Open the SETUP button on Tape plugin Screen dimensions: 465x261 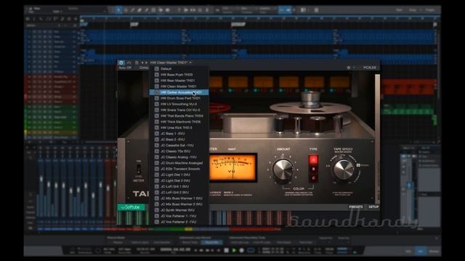373,207
